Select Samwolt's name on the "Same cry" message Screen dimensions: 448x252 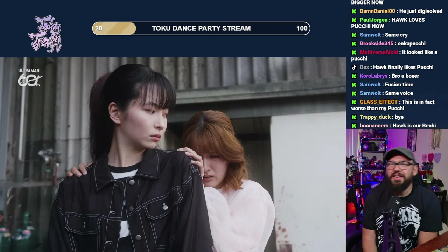[370, 35]
